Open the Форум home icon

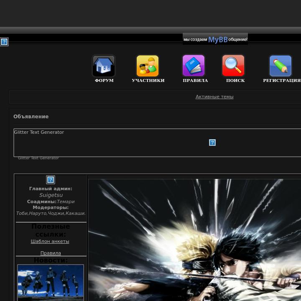coord(104,66)
